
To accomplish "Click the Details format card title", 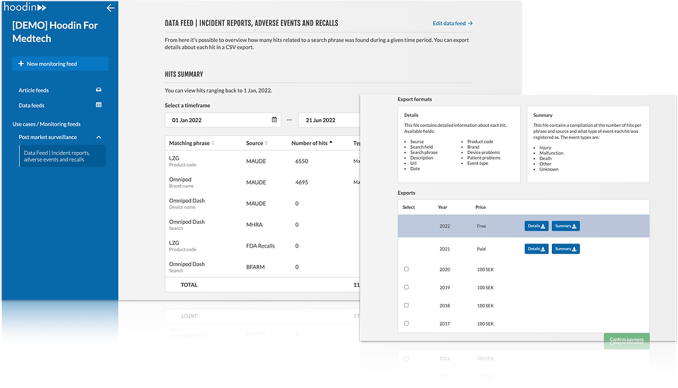I will (x=412, y=115).
